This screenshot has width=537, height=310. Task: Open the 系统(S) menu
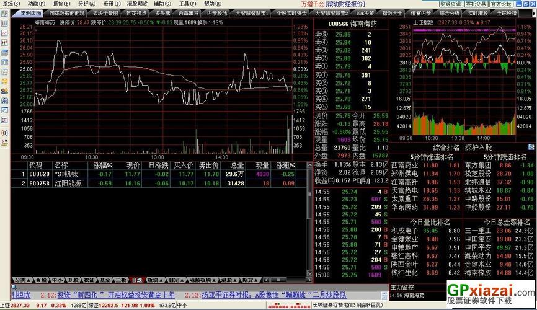coord(11,4)
